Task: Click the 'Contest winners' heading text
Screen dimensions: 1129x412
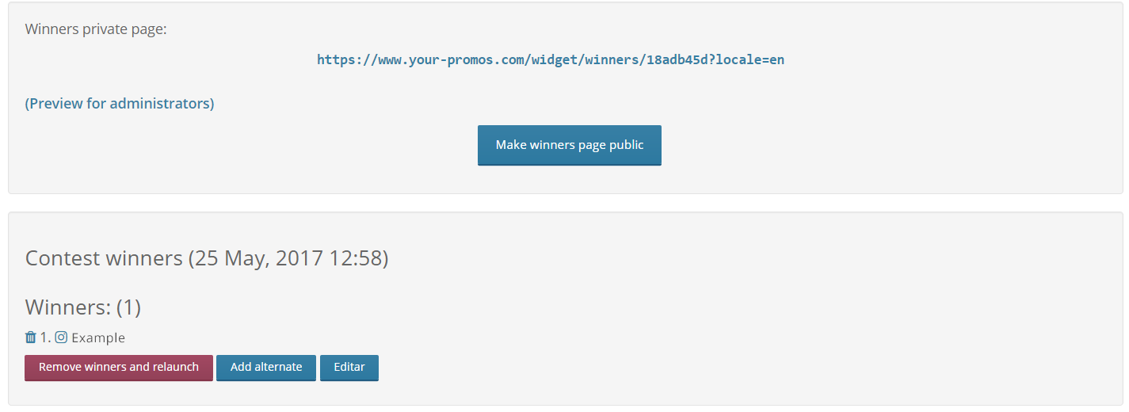Action: 104,258
